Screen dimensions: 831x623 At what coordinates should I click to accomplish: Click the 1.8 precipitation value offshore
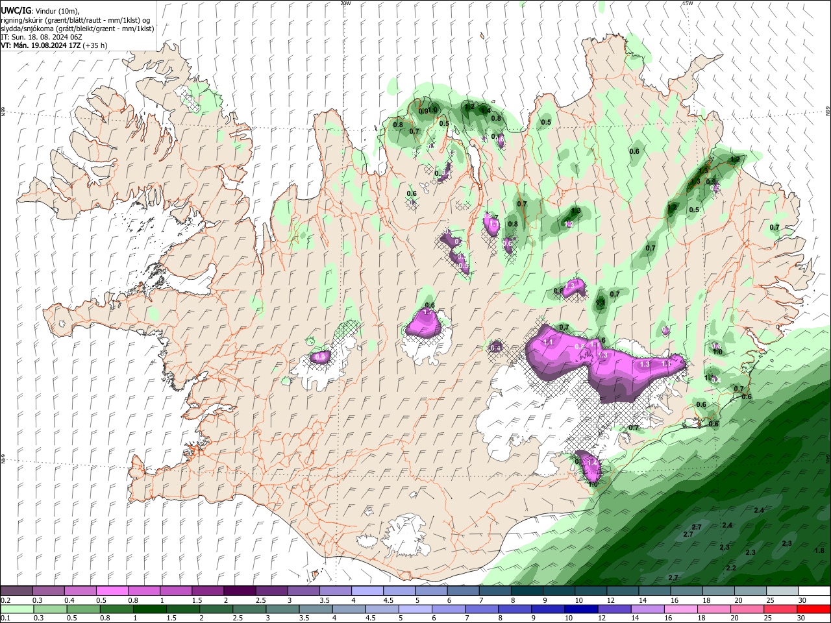coord(819,550)
